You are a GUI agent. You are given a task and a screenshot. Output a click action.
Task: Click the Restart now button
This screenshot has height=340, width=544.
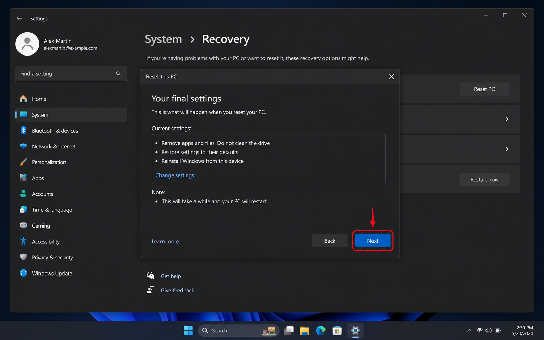(x=484, y=180)
